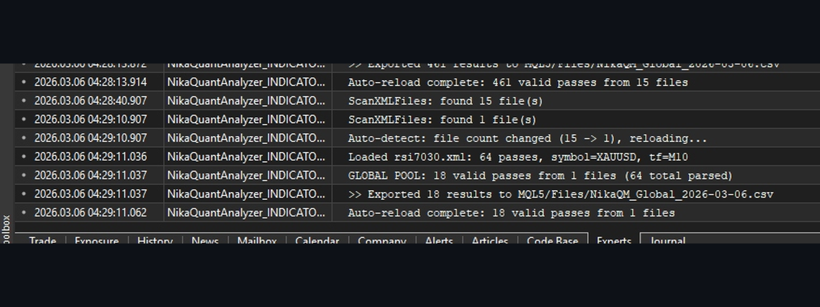Switch to the Exposure tab
This screenshot has width=820, height=307.
point(97,240)
